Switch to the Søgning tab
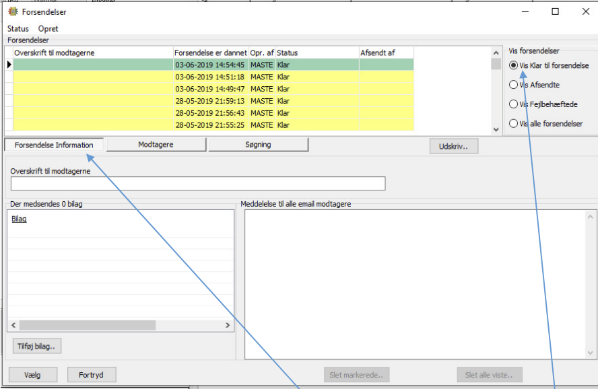This screenshot has height=389, width=598. coord(258,145)
